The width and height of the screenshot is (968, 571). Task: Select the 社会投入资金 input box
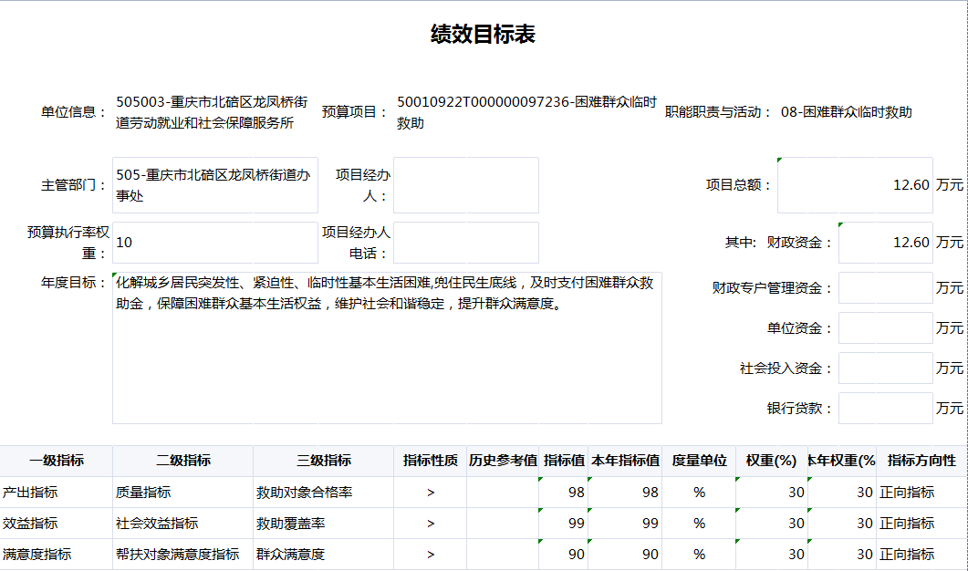tap(885, 369)
